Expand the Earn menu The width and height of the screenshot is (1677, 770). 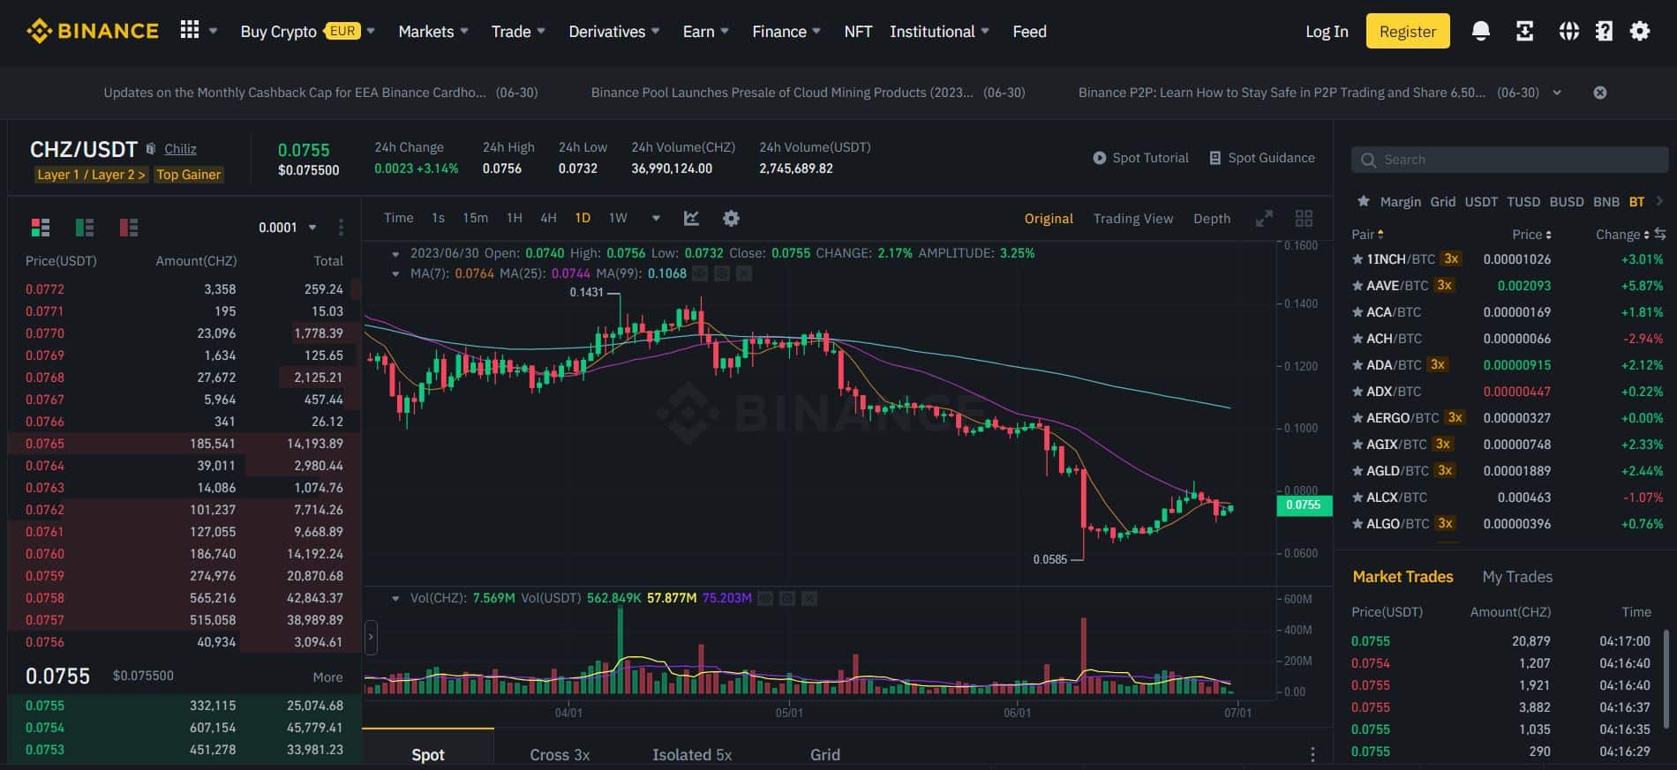[x=705, y=32]
